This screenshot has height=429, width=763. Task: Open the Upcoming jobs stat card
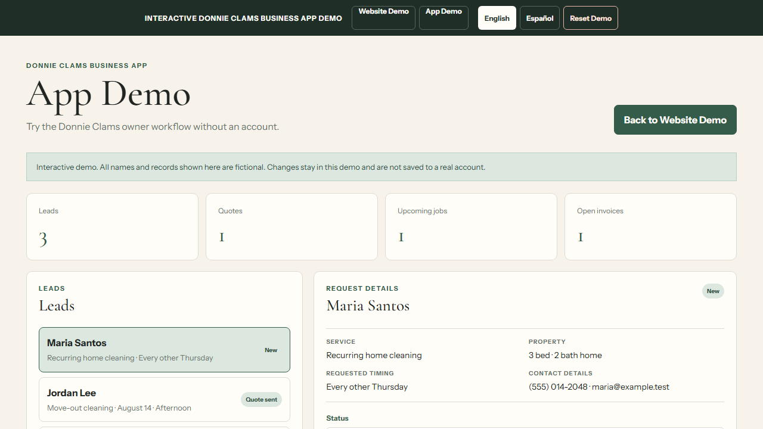tap(471, 226)
